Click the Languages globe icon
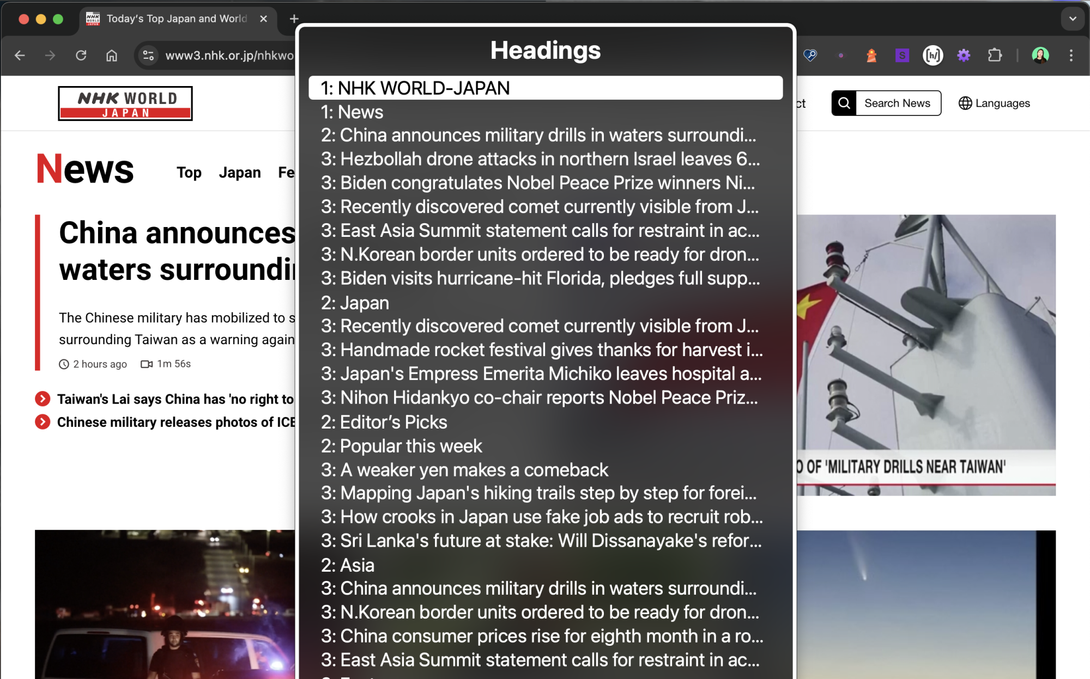Screen dimensions: 1090x679 (x=966, y=103)
